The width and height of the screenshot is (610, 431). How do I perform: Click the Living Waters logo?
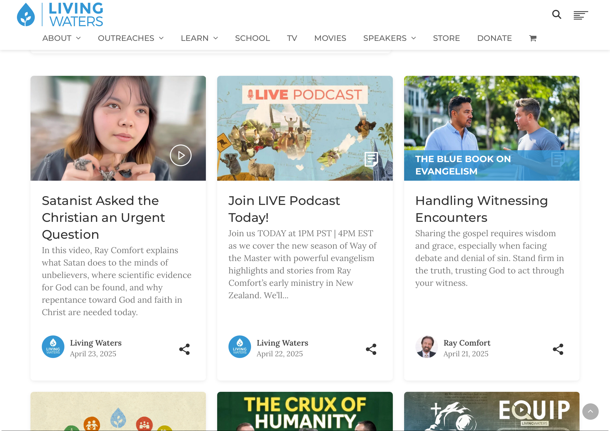[x=60, y=15]
